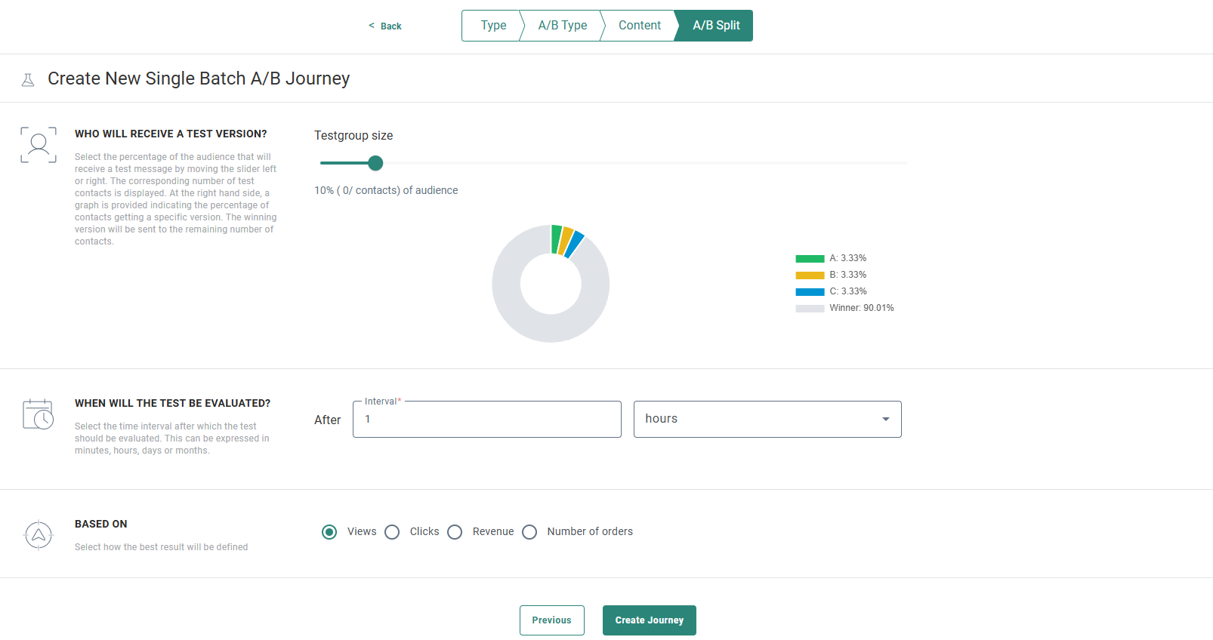The height and width of the screenshot is (640, 1213).
Task: Select the Revenue radio button
Action: pyautogui.click(x=455, y=532)
